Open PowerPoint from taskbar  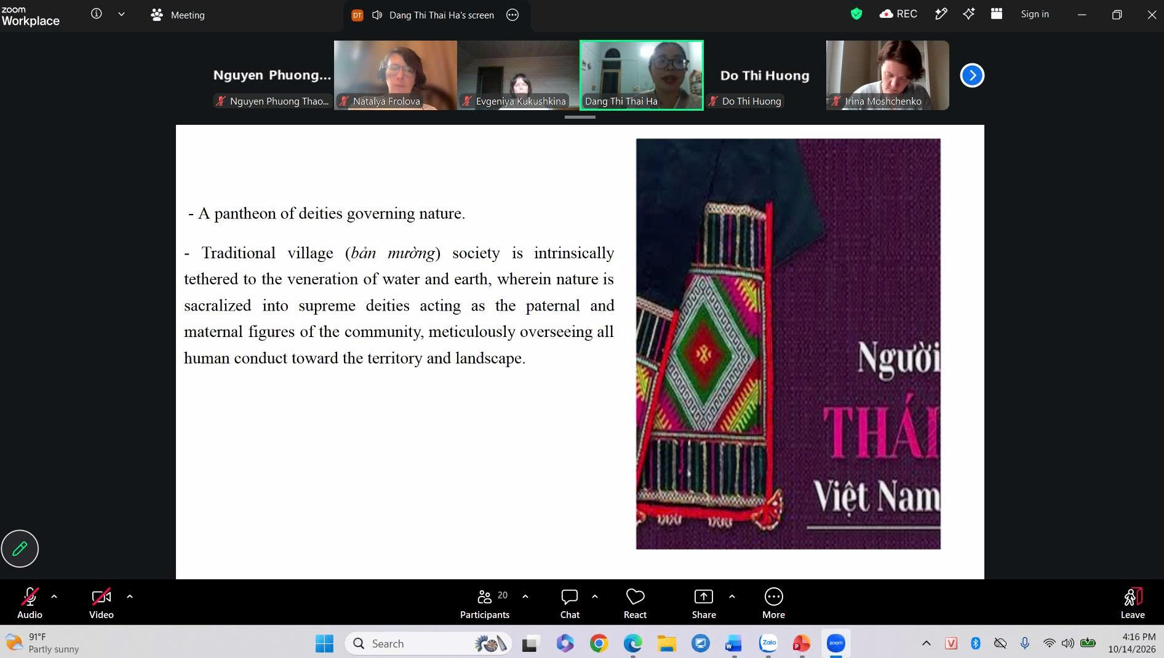click(802, 643)
